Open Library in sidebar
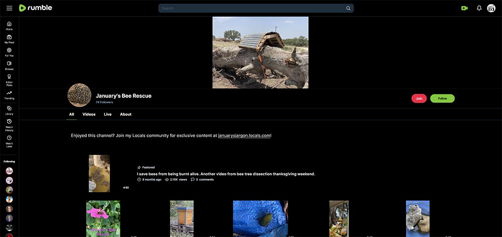502x237 pixels. pyautogui.click(x=9, y=110)
